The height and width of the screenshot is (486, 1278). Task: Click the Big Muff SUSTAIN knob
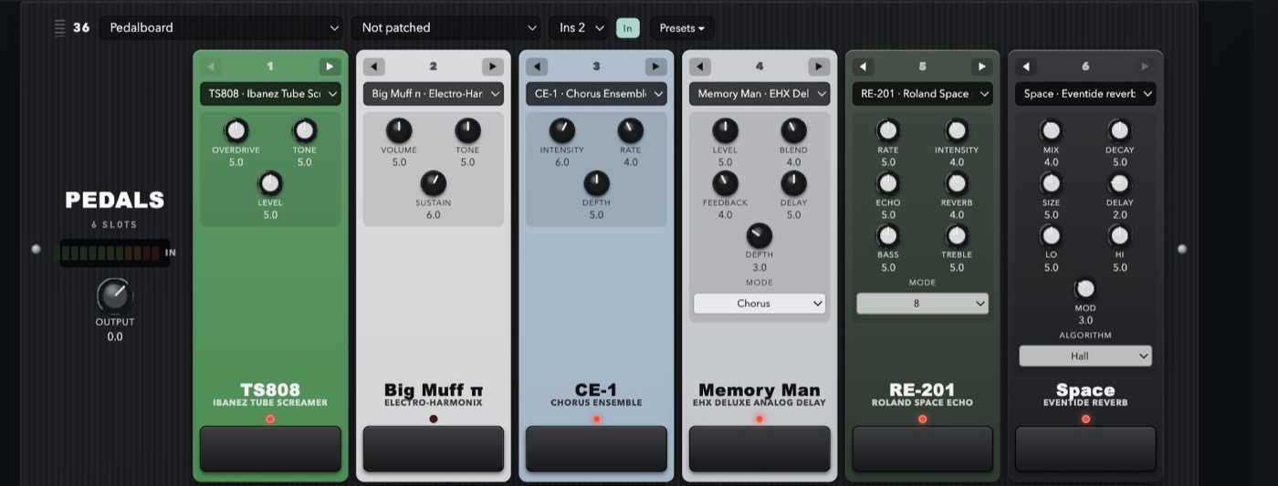point(434,183)
